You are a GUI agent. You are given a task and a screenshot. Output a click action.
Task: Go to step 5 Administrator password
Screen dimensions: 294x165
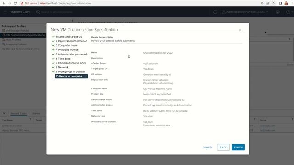(x=71, y=54)
